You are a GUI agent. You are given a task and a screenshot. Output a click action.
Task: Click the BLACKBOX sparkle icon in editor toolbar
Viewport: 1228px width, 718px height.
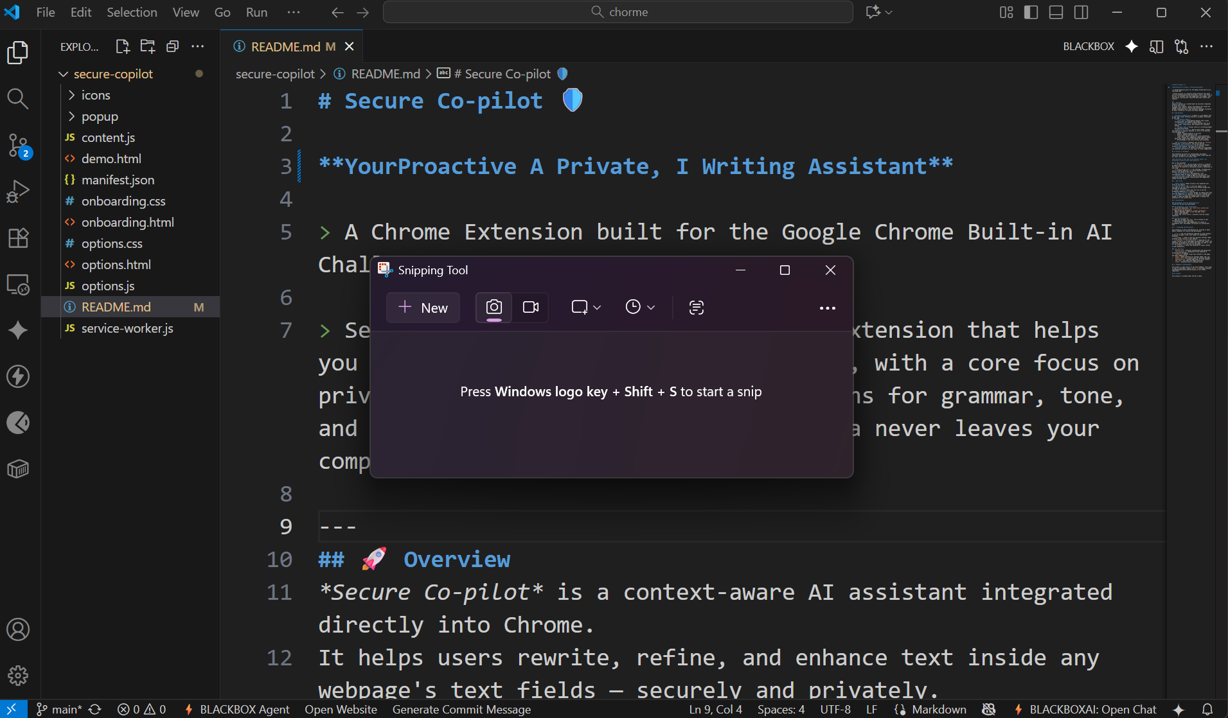point(1132,46)
